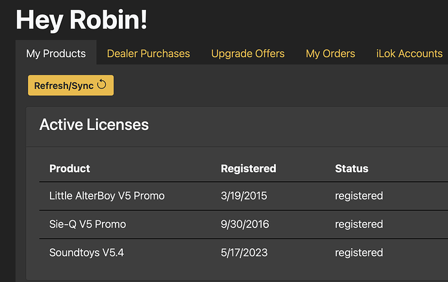Click the 3/19/2015 registration date
Viewport: 448px width, 282px height.
click(x=244, y=196)
